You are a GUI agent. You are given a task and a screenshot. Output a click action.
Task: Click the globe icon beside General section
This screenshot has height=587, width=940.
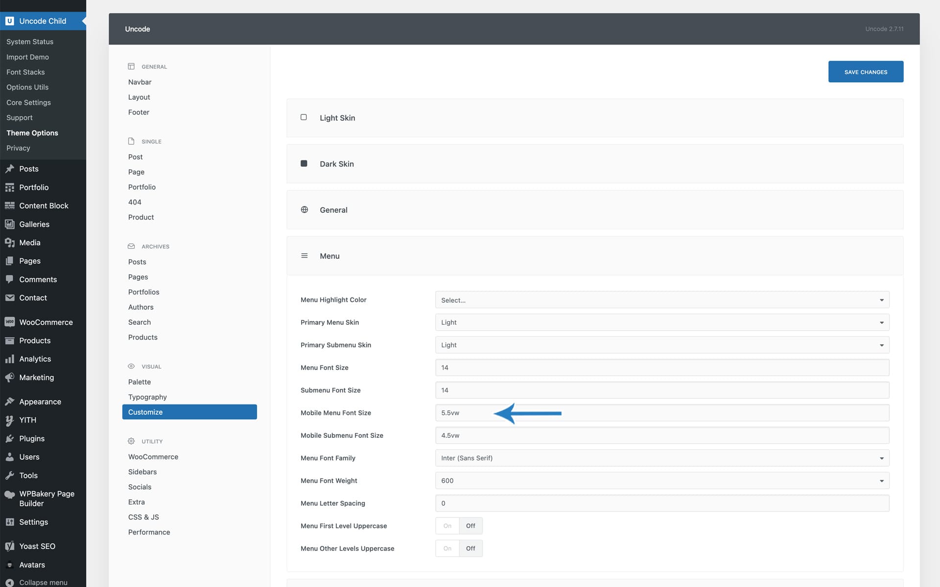(x=304, y=210)
